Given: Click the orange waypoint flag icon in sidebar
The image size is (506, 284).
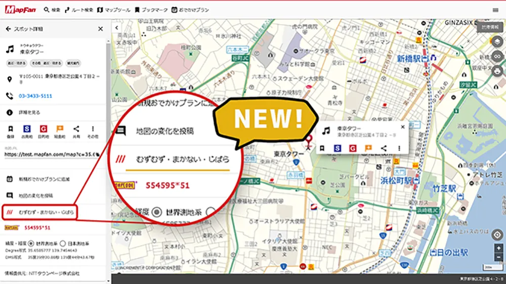Looking at the screenshot, I should pyautogui.click(x=60, y=129).
